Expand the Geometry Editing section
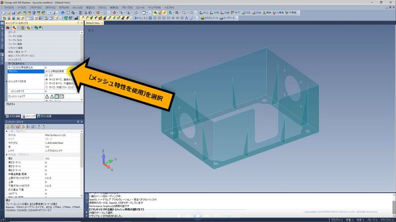 click(x=15, y=48)
